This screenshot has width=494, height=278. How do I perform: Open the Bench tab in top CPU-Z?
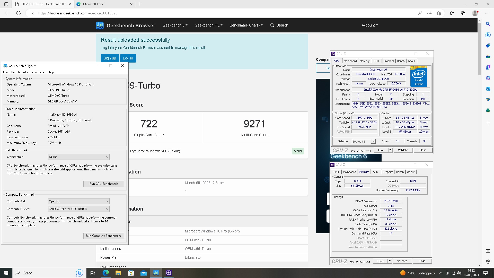pos(401,61)
